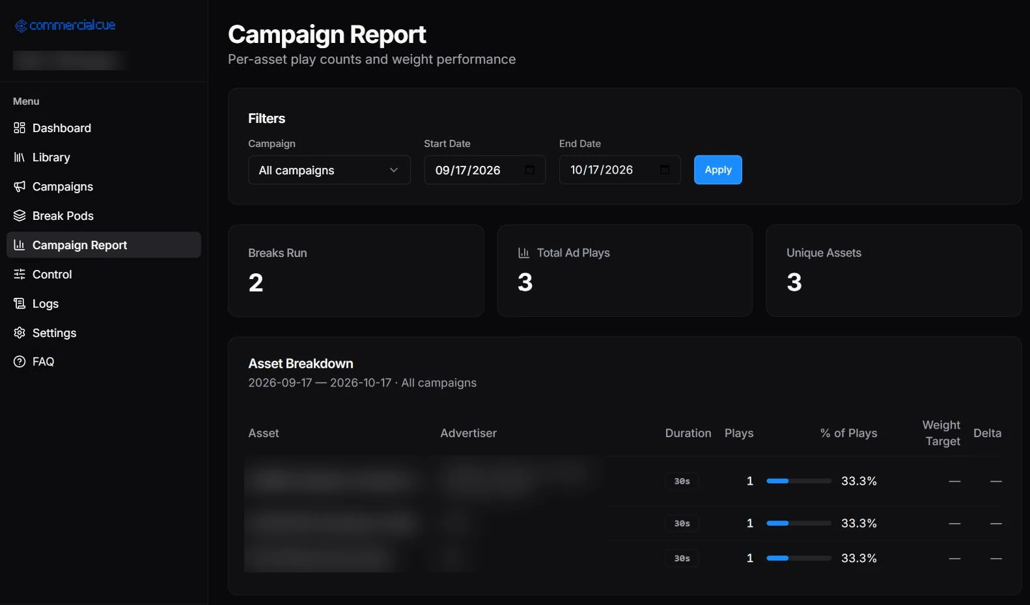Open the End Date calendar picker icon
The image size is (1030, 605).
pos(665,170)
